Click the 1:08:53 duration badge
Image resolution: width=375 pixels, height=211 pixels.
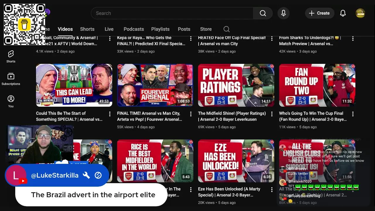pos(183,101)
